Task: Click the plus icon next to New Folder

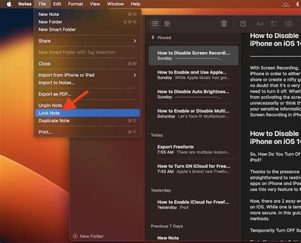Action: [75, 236]
